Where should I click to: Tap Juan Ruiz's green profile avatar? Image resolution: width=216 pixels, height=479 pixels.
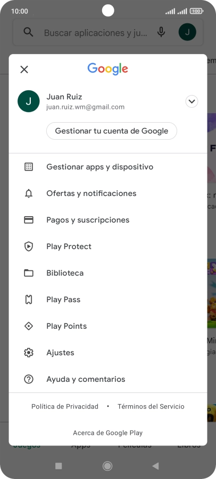pos(28,101)
